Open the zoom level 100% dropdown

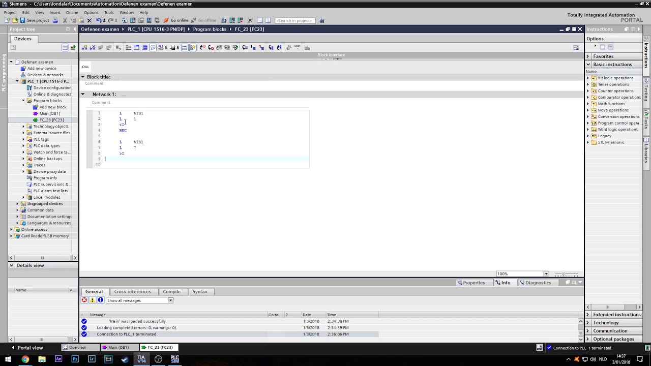(546, 274)
